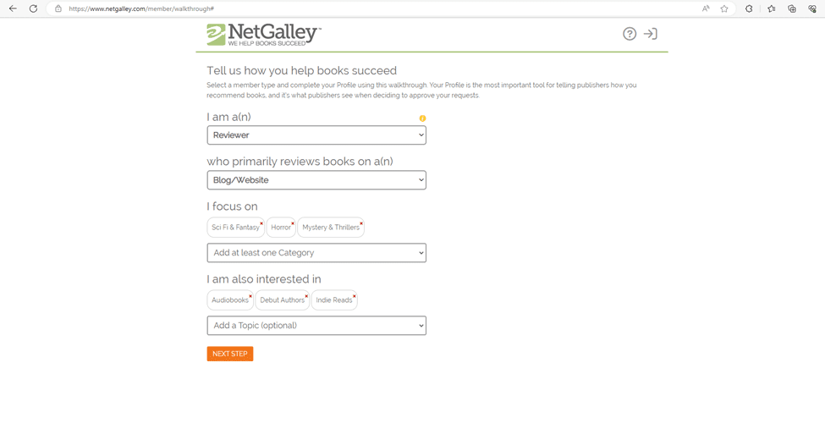Open browser extensions icon
825x434 pixels.
(x=749, y=8)
